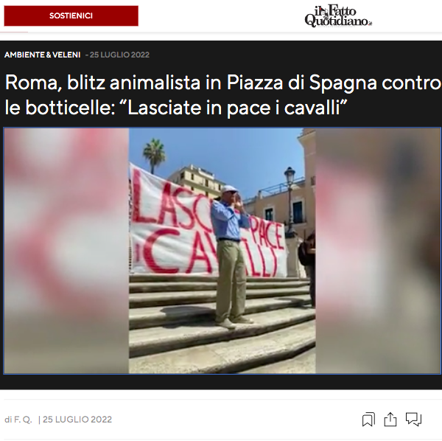Click the stone steps in the video

pyautogui.click(x=222, y=324)
